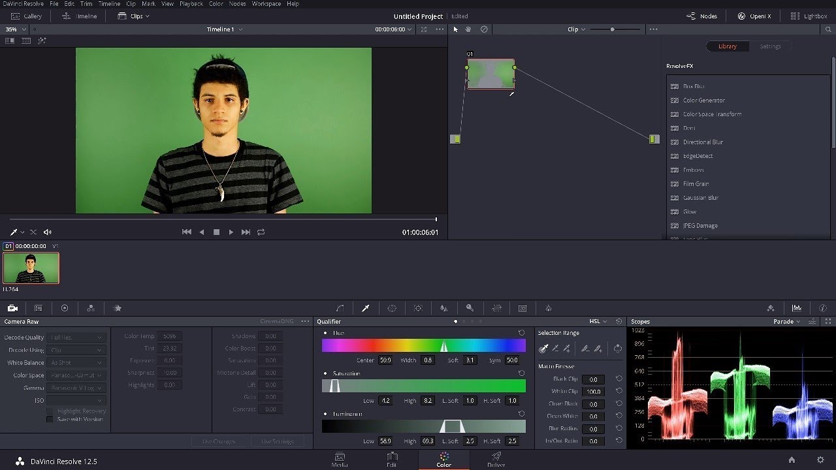The image size is (836, 470).
Task: Click the Luminance range bar
Action: [424, 426]
